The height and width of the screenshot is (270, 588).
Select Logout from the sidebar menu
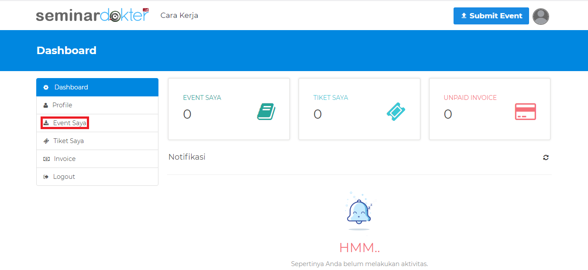click(64, 177)
